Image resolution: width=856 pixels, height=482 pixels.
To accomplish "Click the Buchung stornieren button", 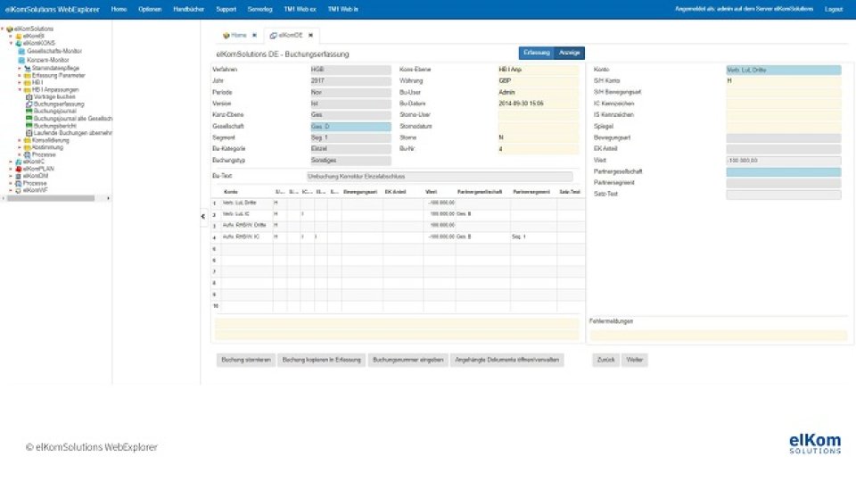I will coord(245,361).
